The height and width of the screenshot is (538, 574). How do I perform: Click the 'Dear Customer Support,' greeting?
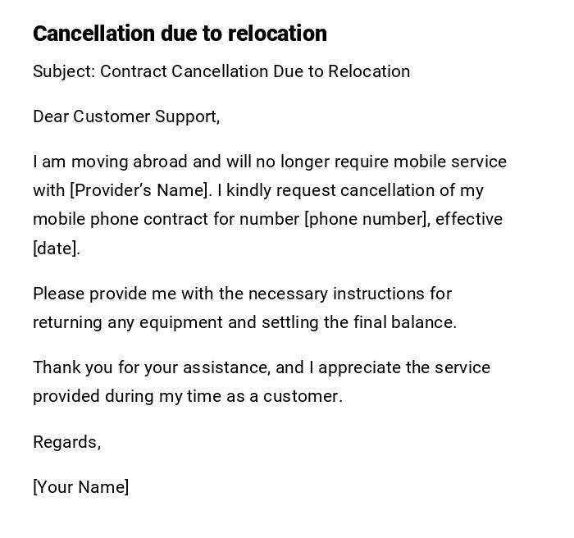click(x=126, y=116)
